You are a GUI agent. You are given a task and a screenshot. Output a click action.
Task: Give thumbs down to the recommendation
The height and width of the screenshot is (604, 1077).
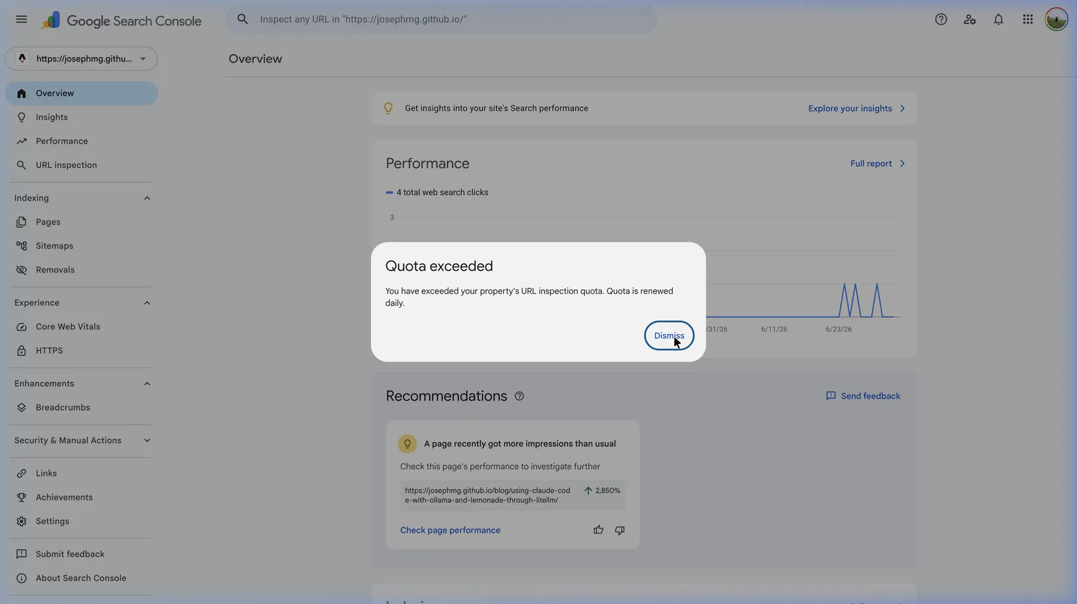click(x=620, y=530)
